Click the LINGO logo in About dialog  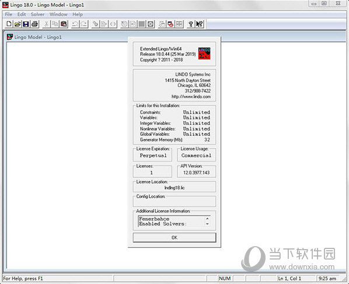point(204,54)
